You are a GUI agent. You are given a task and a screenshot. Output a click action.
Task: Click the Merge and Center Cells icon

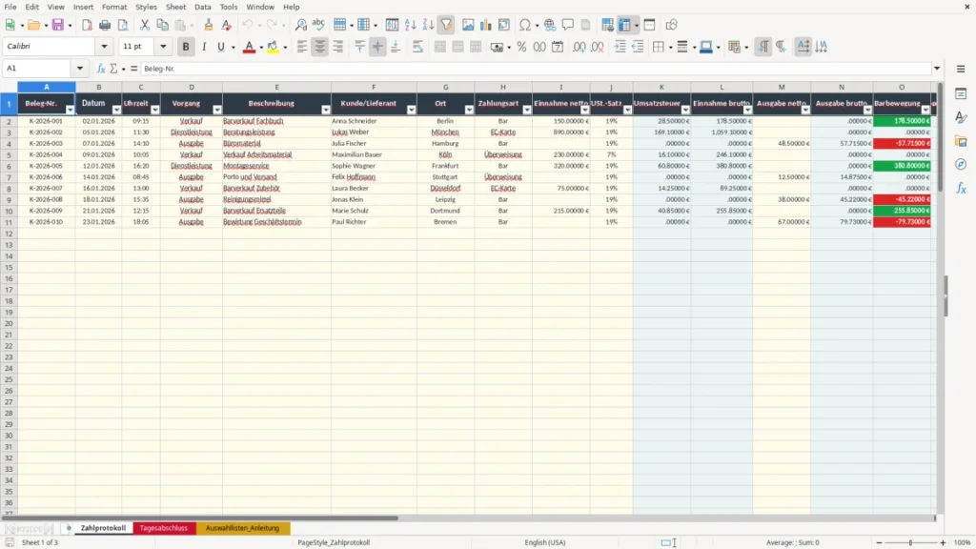click(440, 47)
